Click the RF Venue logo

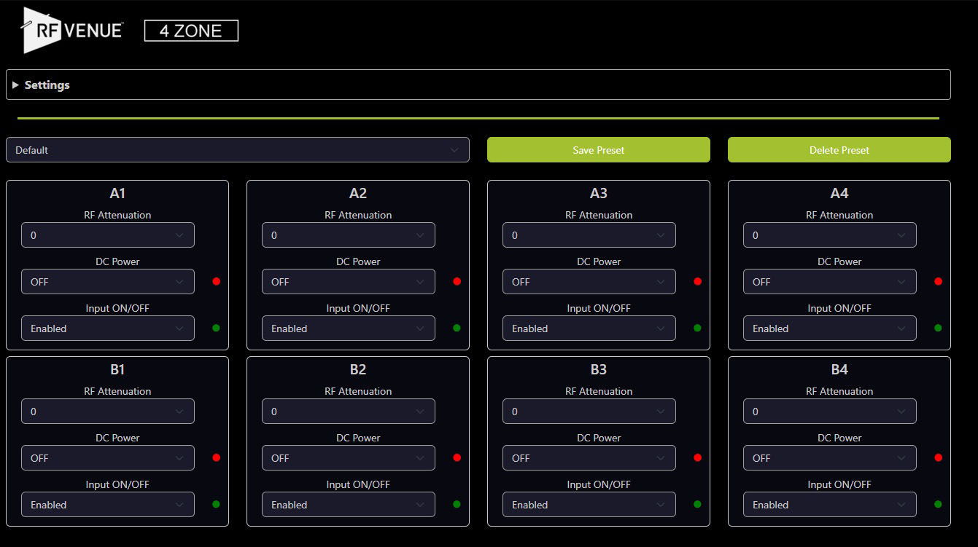(x=71, y=30)
